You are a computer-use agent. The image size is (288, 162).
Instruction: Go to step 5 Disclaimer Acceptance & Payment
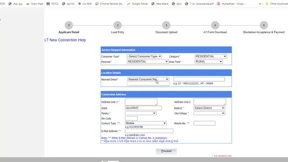pyautogui.click(x=264, y=25)
